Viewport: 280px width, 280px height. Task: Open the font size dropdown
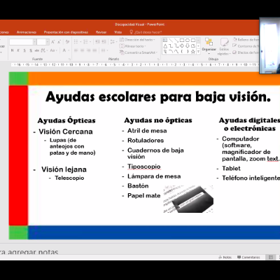point(48,42)
